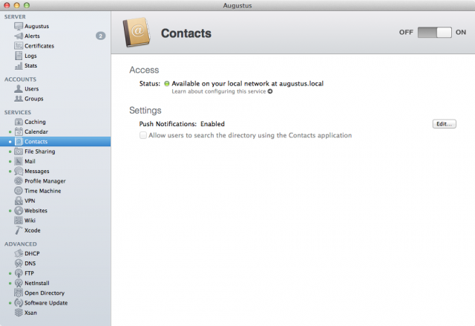Click the 'Groups' sidebar label
Image resolution: width=475 pixels, height=326 pixels.
34,99
